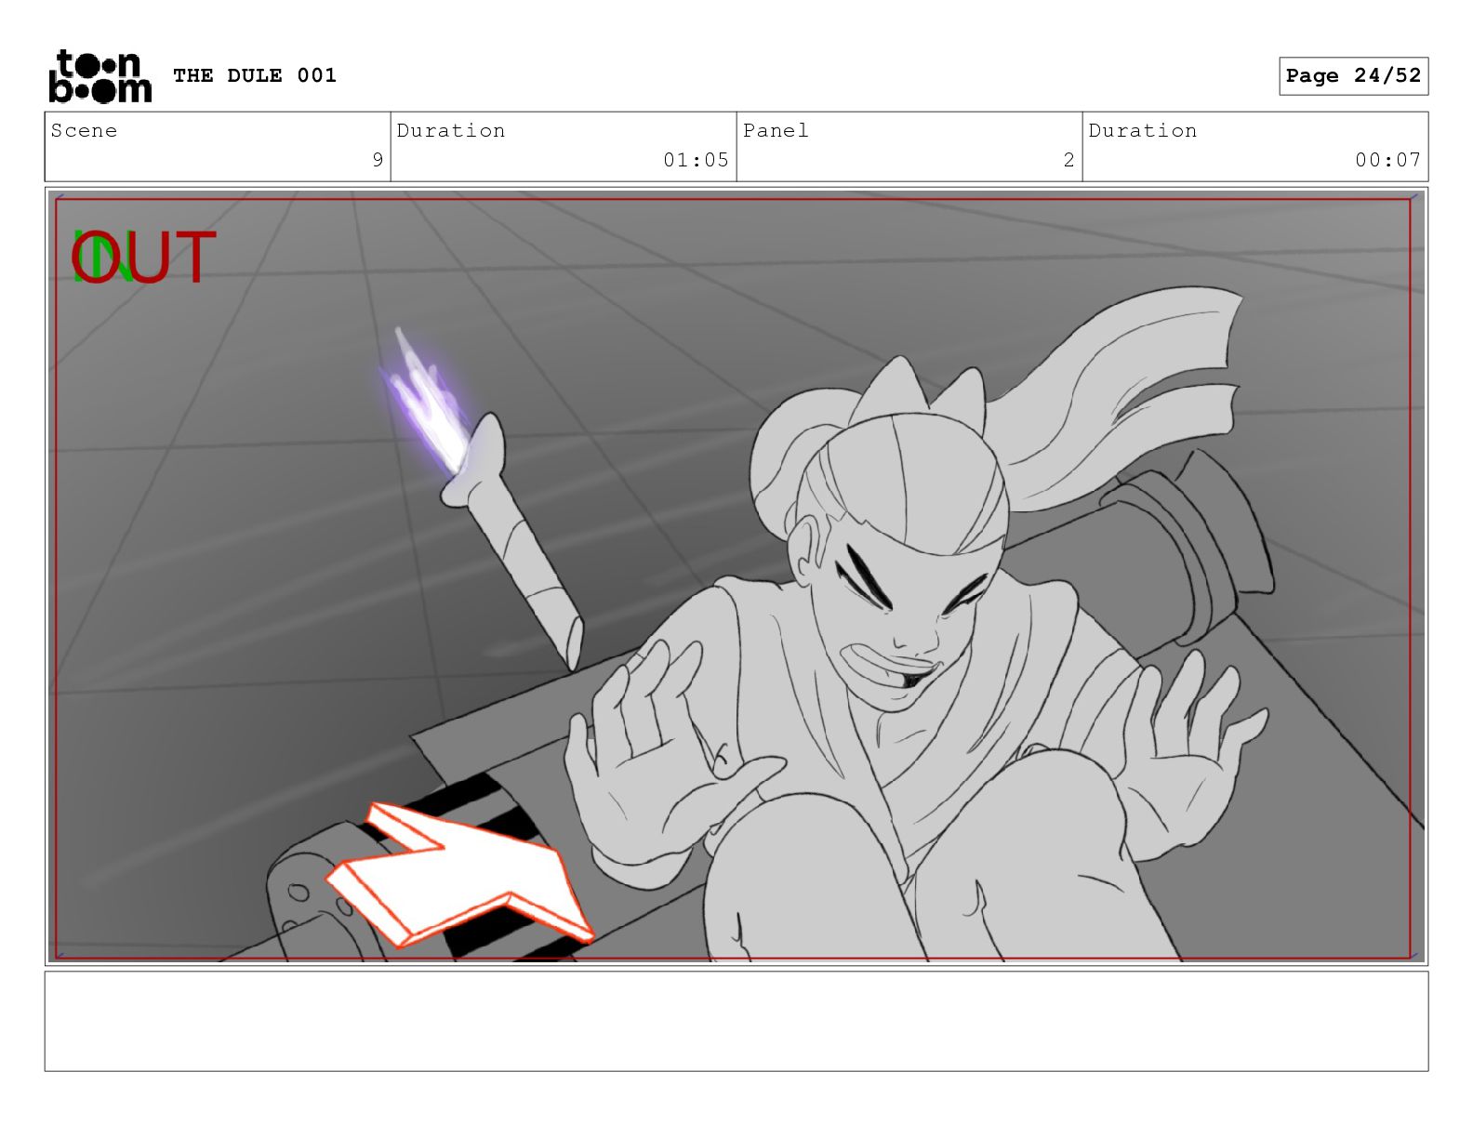Image resolution: width=1473 pixels, height=1138 pixels.
Task: Click the 'Scene' header label
Action: coord(85,130)
